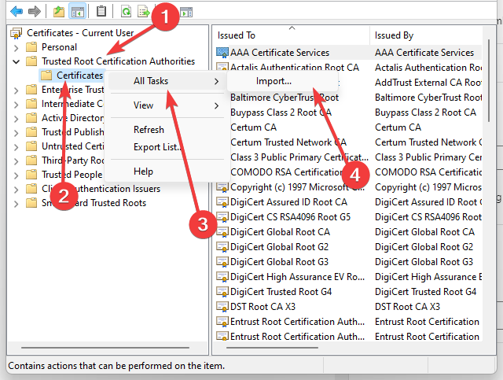Click the Copy clipboard toolbar icon

pyautogui.click(x=101, y=12)
